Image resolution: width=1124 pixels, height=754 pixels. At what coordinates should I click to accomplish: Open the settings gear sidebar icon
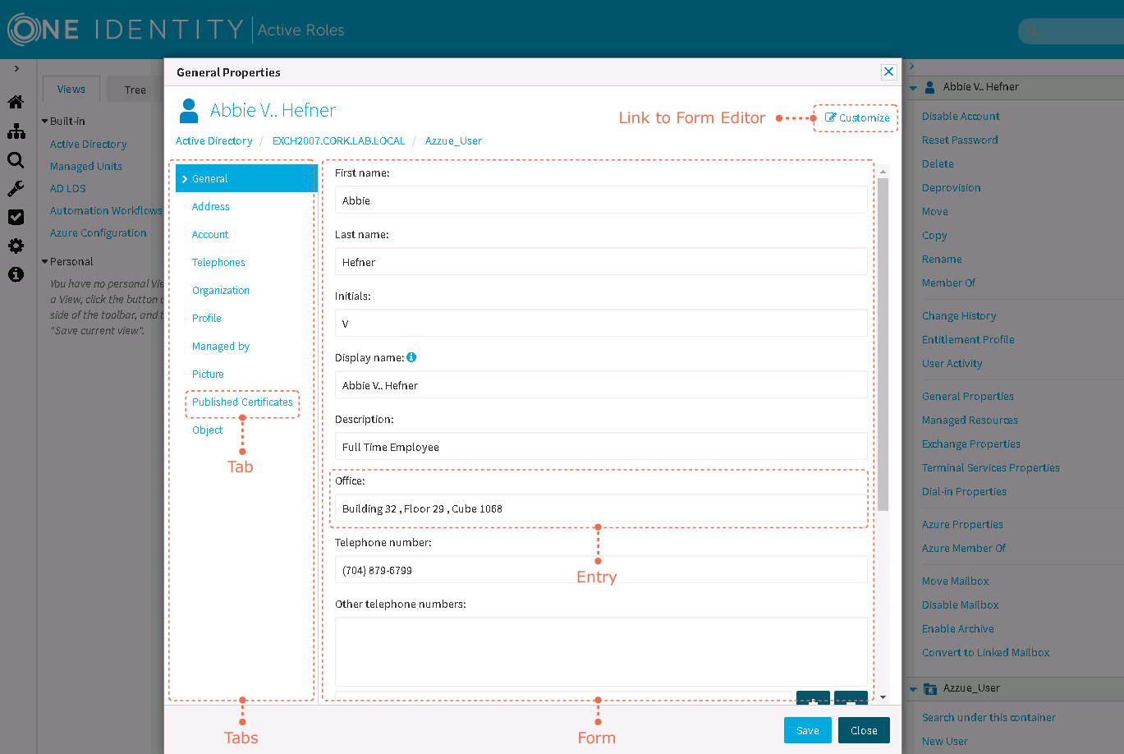pos(16,246)
